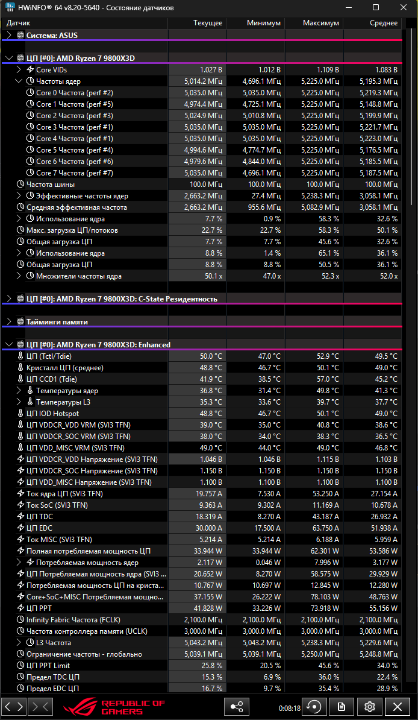Click the collapse columns arrows button
This screenshot has height=720, width=418.
point(41,707)
